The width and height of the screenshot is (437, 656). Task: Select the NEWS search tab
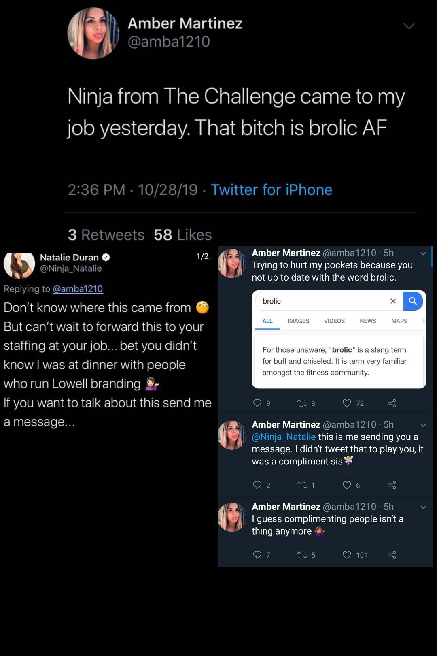pos(367,321)
